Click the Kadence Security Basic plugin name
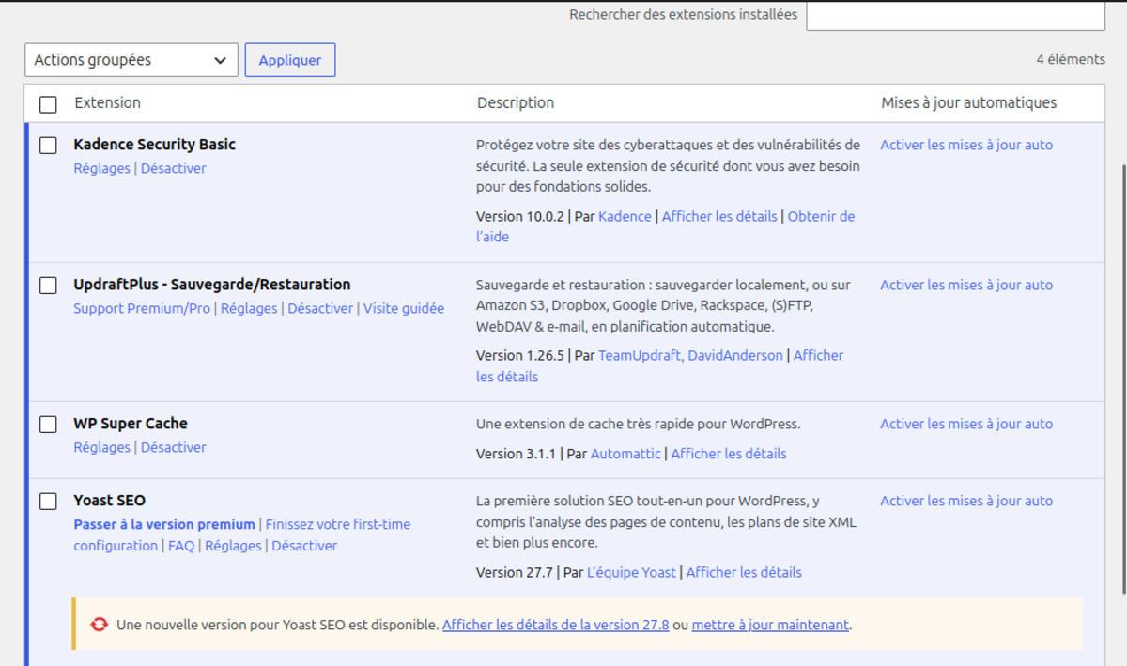 click(154, 145)
